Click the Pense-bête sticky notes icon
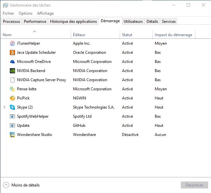The image size is (211, 193). tap(12, 89)
